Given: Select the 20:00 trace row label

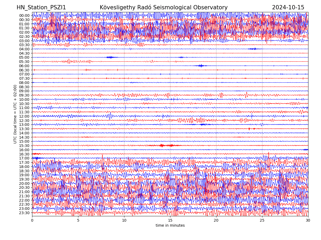Looking at the screenshot, I should click(24, 183).
